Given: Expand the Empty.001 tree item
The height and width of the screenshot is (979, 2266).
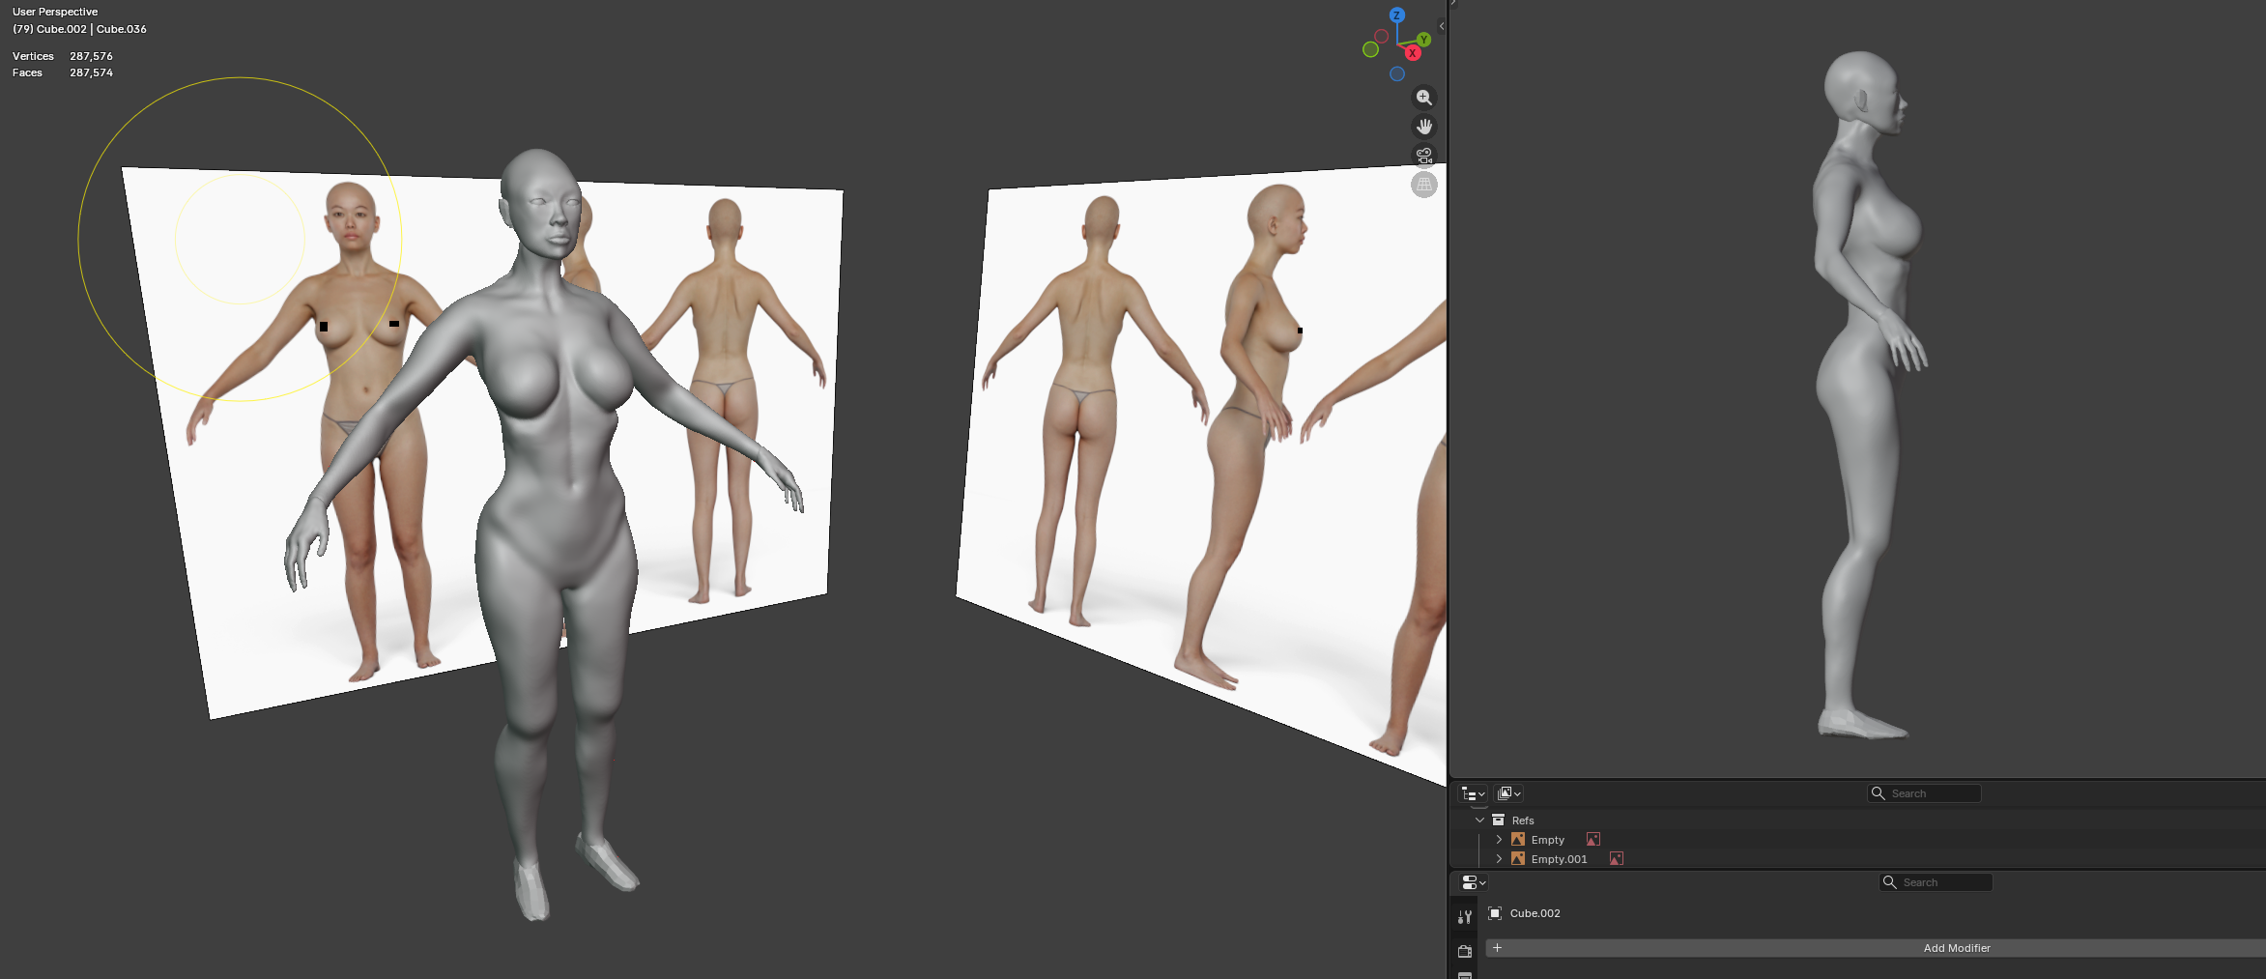Looking at the screenshot, I should tap(1499, 859).
